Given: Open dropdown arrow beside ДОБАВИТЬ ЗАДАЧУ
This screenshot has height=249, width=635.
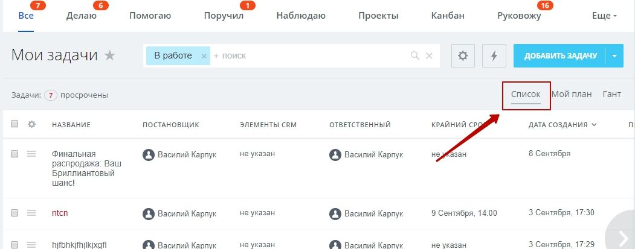Looking at the screenshot, I should [614, 56].
